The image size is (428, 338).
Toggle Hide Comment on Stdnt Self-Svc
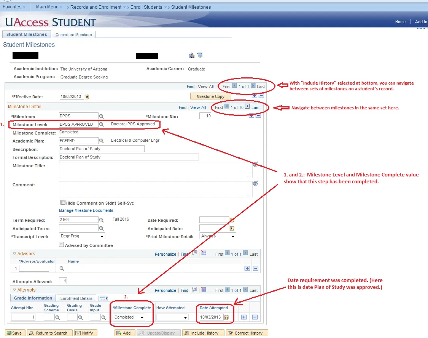[x=63, y=202]
